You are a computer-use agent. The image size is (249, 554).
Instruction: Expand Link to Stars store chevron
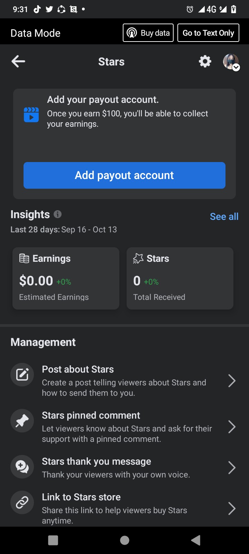click(x=232, y=509)
